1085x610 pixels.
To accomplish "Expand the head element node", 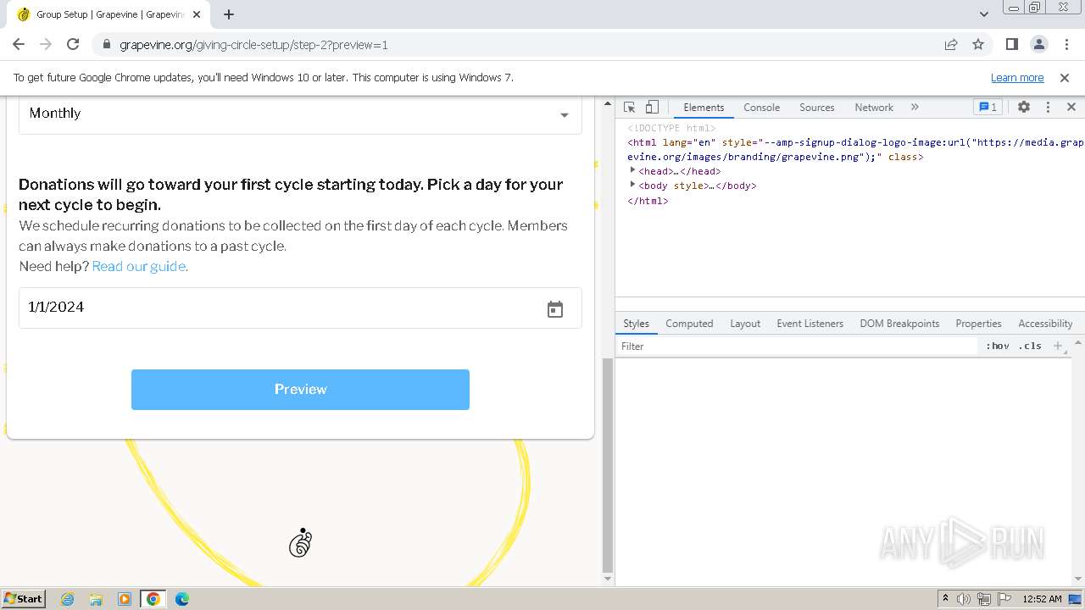I will (x=632, y=171).
